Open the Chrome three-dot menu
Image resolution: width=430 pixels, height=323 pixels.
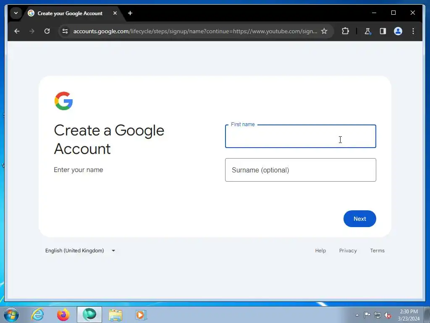(413, 31)
